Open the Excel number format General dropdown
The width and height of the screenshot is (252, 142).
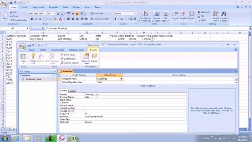(x=135, y=13)
